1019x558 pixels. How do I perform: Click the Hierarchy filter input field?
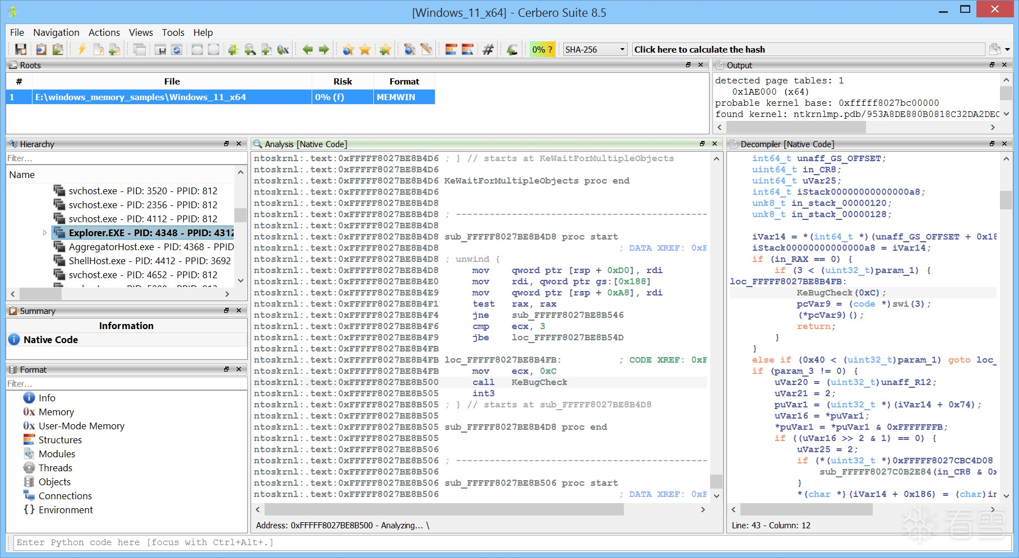click(126, 158)
